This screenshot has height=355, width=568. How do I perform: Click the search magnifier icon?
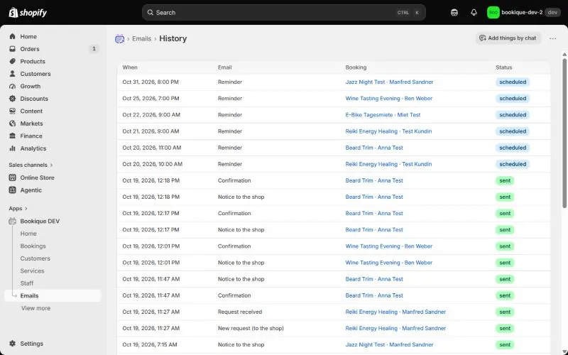[x=150, y=12]
